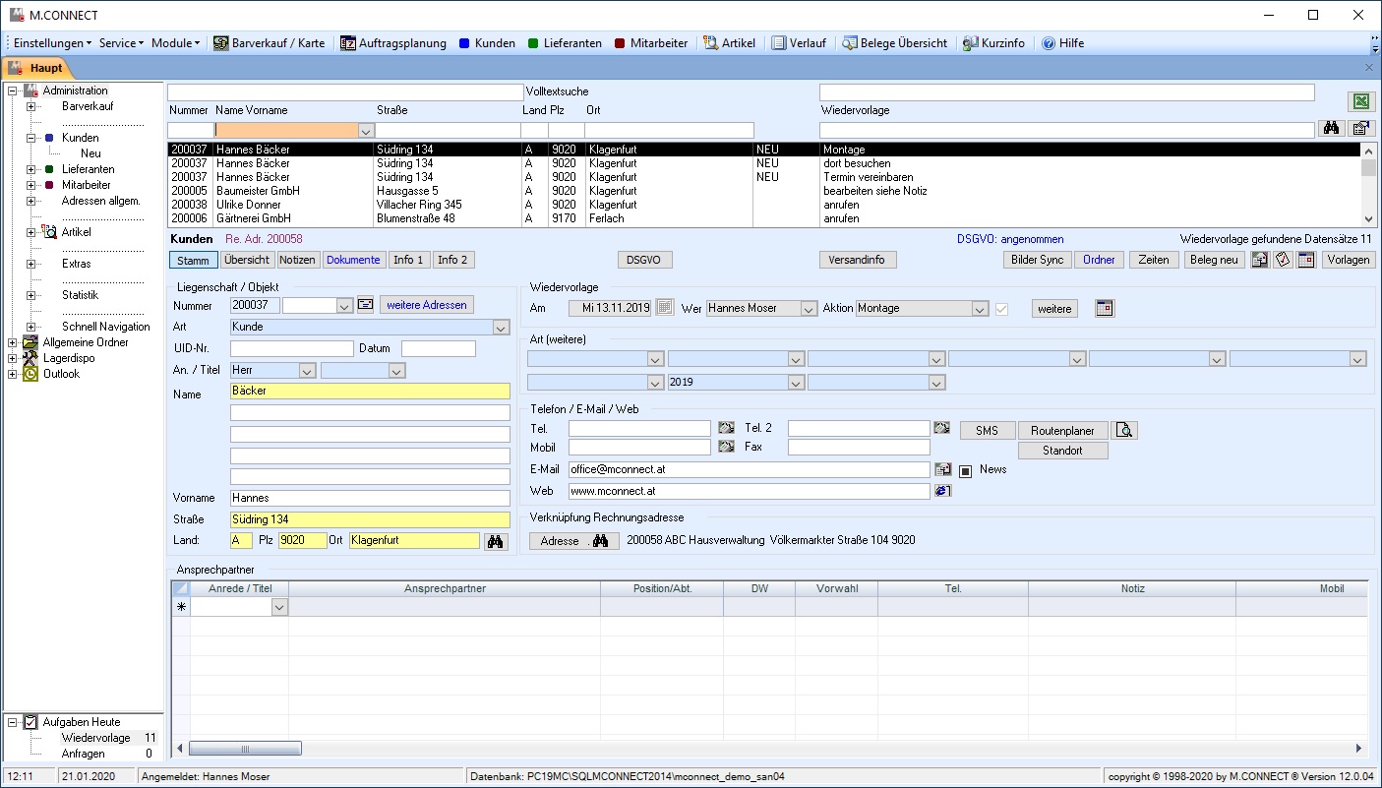Click the binoculars search icon beside Wiedervorlage filter
The height and width of the screenshot is (788, 1382).
[x=1332, y=129]
